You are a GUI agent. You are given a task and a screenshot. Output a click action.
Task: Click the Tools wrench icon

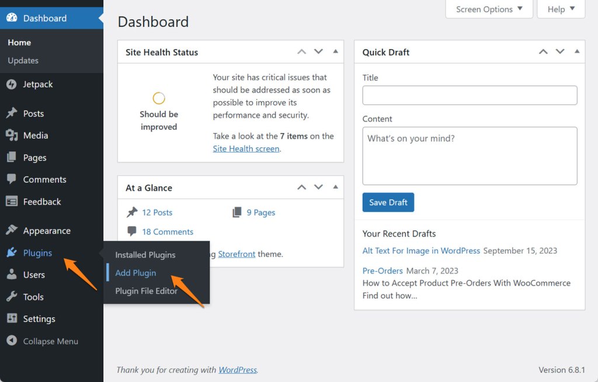pos(12,297)
